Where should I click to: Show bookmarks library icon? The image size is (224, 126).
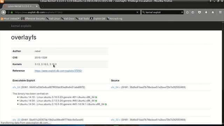(193, 13)
